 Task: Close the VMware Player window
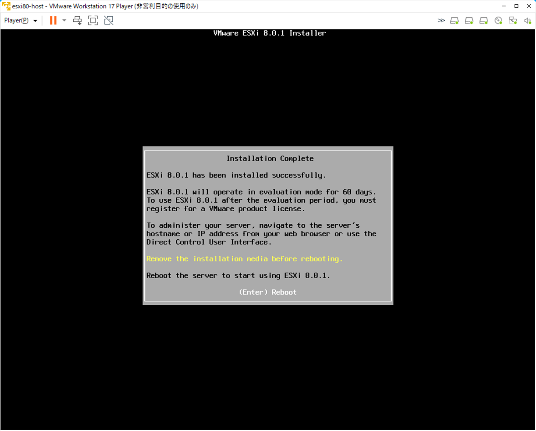click(x=529, y=6)
